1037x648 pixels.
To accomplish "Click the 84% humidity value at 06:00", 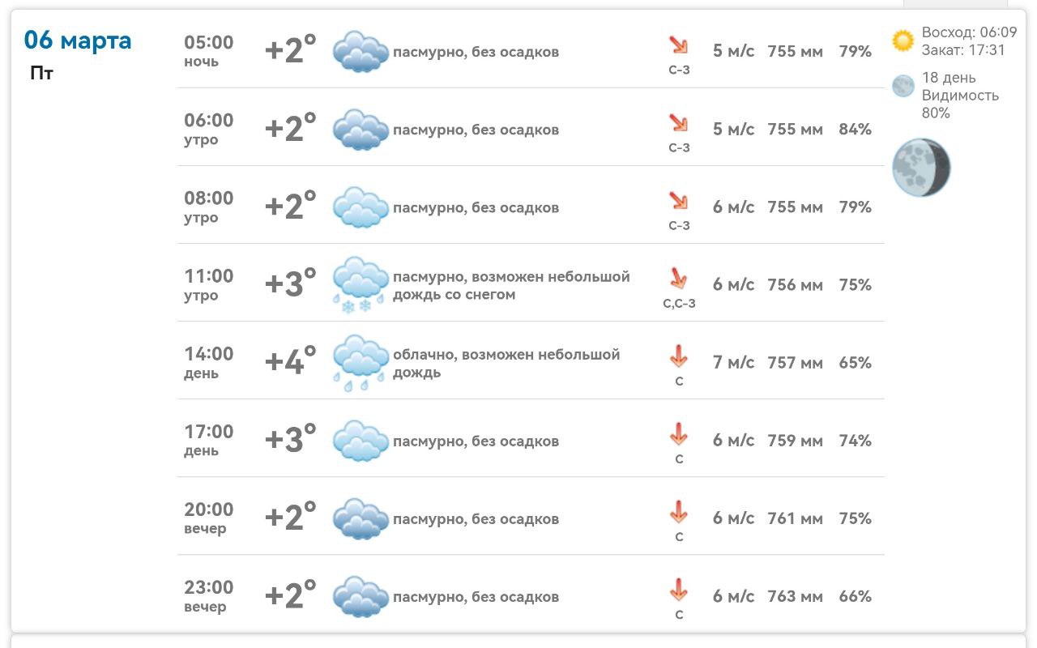I will 855,130.
